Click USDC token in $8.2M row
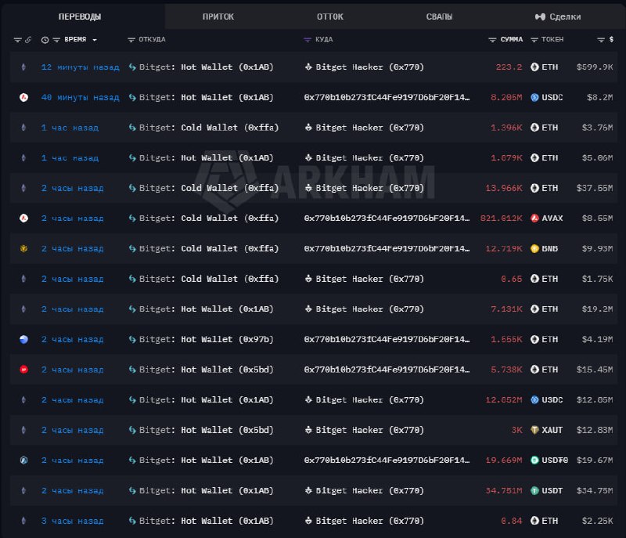626x538 pixels. pos(546,97)
